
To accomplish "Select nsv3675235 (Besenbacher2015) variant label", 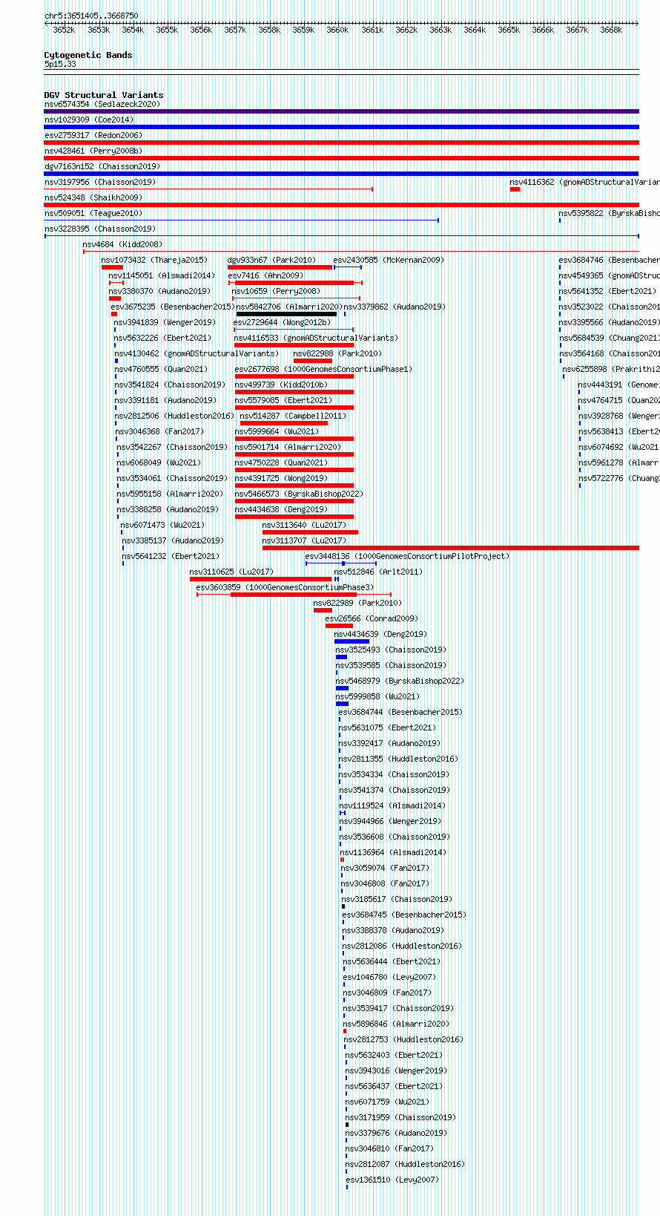I will point(173,307).
